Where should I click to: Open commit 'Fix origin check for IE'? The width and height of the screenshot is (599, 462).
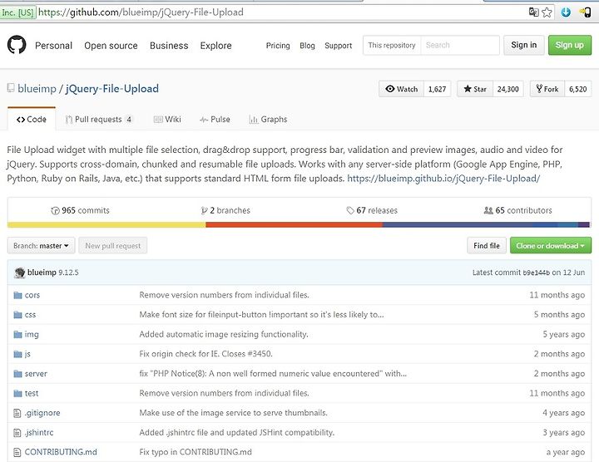pos(205,354)
